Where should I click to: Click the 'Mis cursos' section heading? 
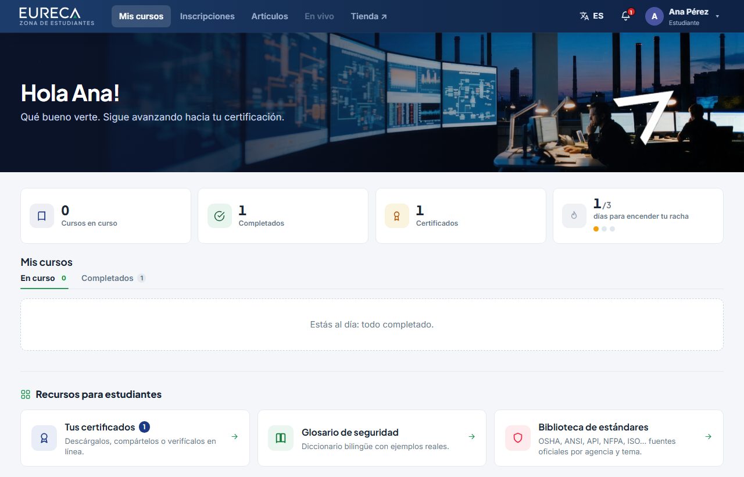(46, 262)
